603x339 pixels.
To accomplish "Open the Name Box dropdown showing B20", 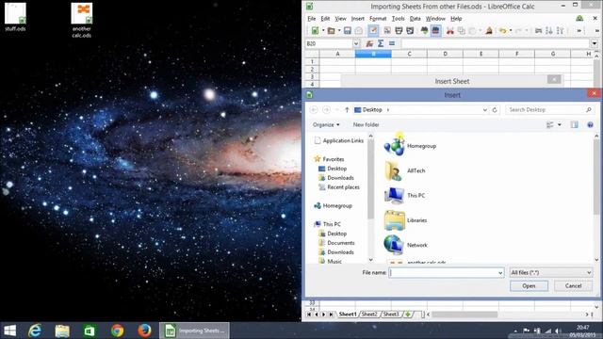I will pos(356,44).
